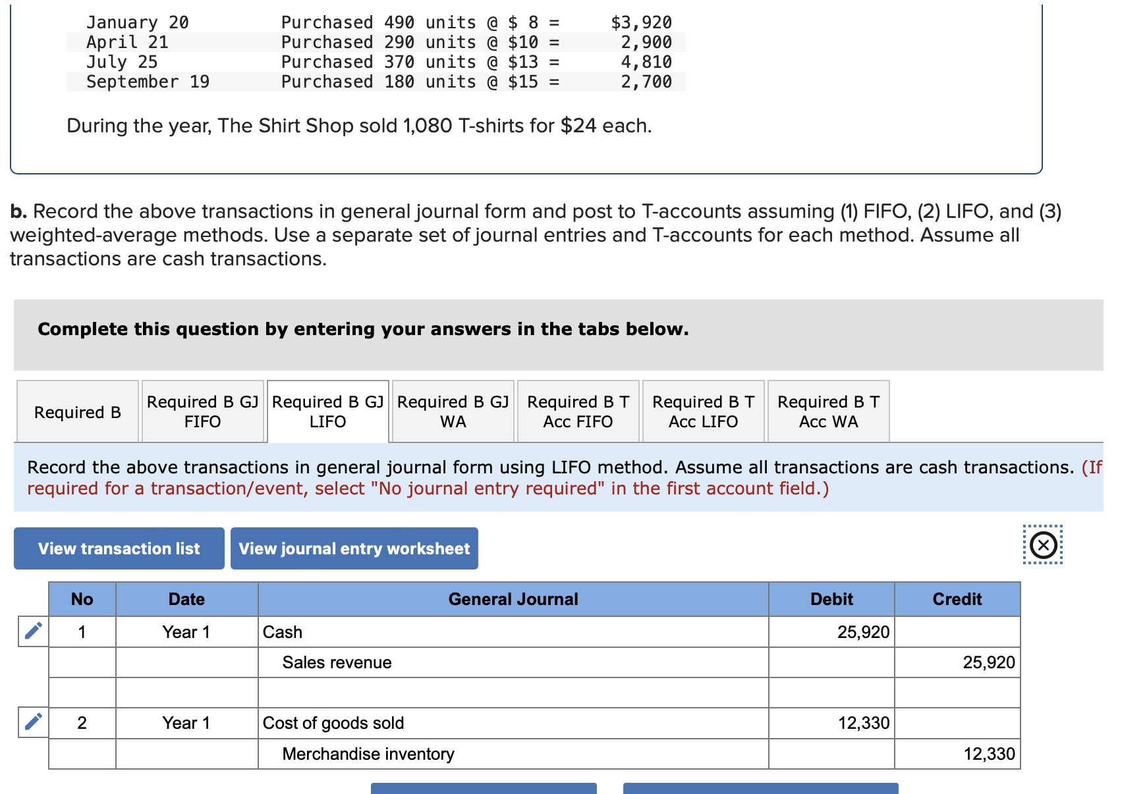1147x794 pixels.
Task: Click the Cash debit amount cell showing 25,920
Action: pyautogui.click(x=831, y=631)
